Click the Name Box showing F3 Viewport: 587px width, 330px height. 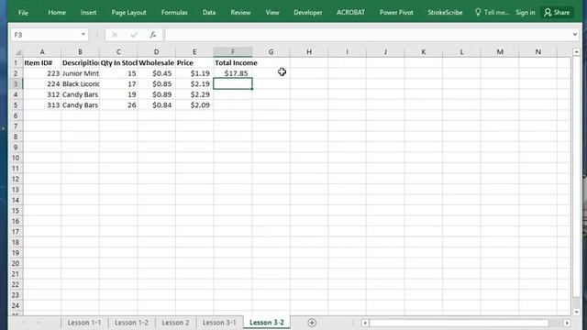point(45,35)
